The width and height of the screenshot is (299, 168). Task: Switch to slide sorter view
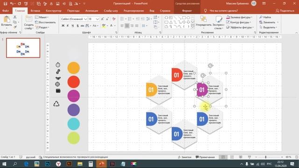click(x=232, y=157)
